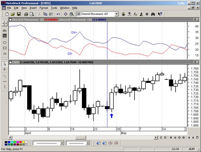Click the New document icon

(7, 14)
